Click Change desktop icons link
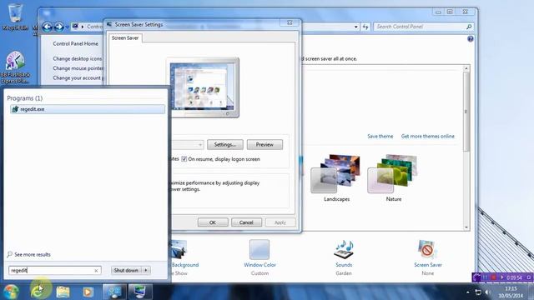This screenshot has height=300, width=534. [x=78, y=58]
